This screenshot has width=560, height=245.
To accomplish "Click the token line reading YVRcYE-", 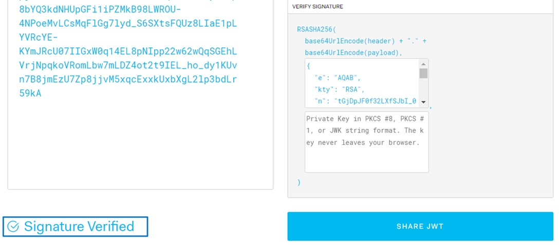I will coord(39,37).
